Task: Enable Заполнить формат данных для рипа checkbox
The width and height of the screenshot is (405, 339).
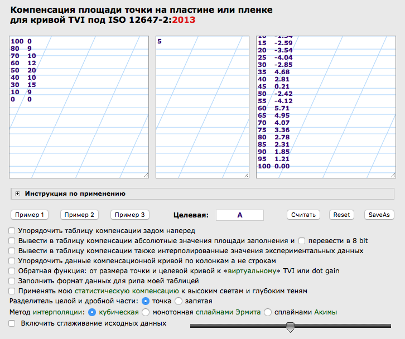Action: (12, 281)
